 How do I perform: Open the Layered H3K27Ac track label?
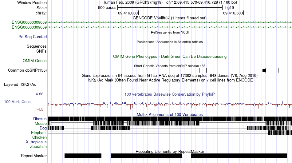tap(20, 84)
